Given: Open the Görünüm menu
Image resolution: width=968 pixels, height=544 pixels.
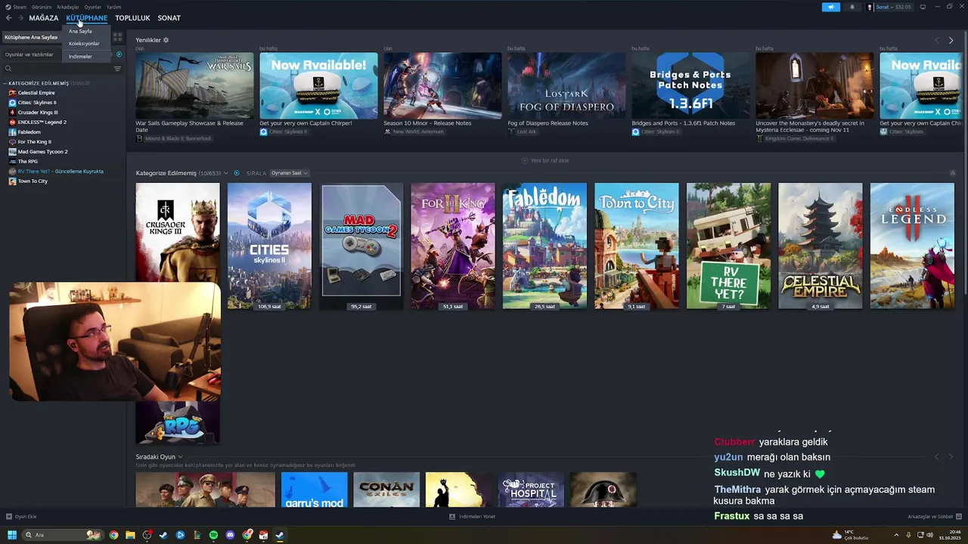Looking at the screenshot, I should [42, 7].
